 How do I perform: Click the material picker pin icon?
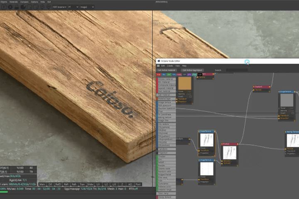49,7
